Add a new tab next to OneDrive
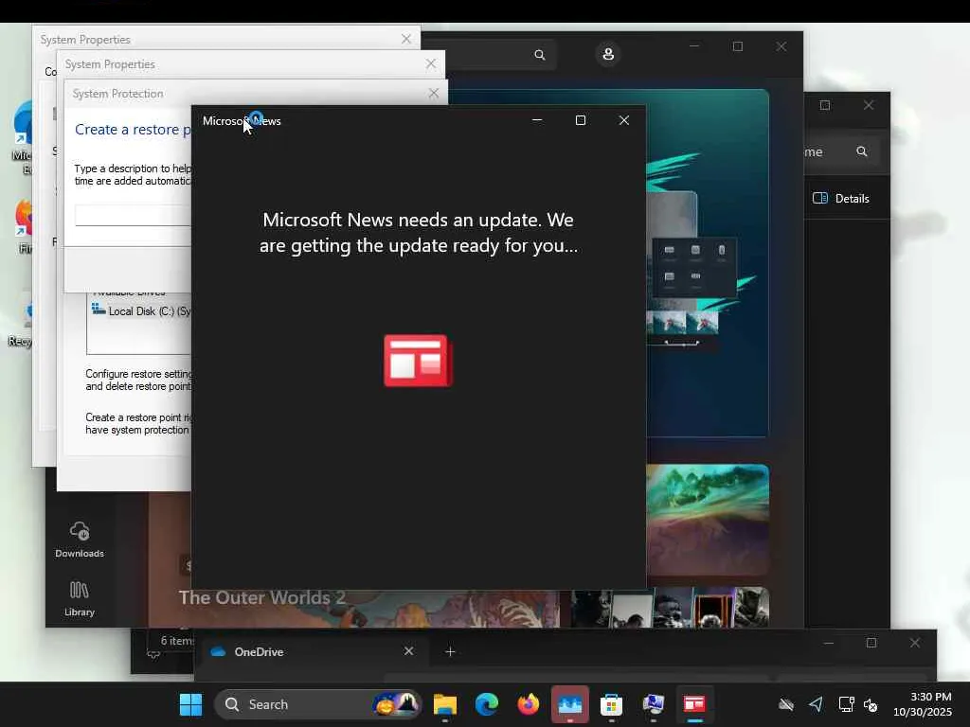This screenshot has width=970, height=727. (x=450, y=651)
